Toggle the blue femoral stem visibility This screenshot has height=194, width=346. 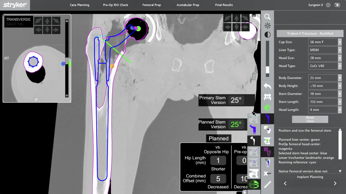[x=267, y=119]
